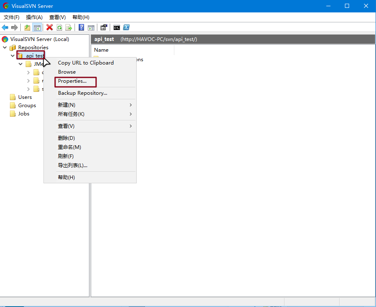Open the 文件(F) menu
This screenshot has height=307, width=376.
click(12, 17)
